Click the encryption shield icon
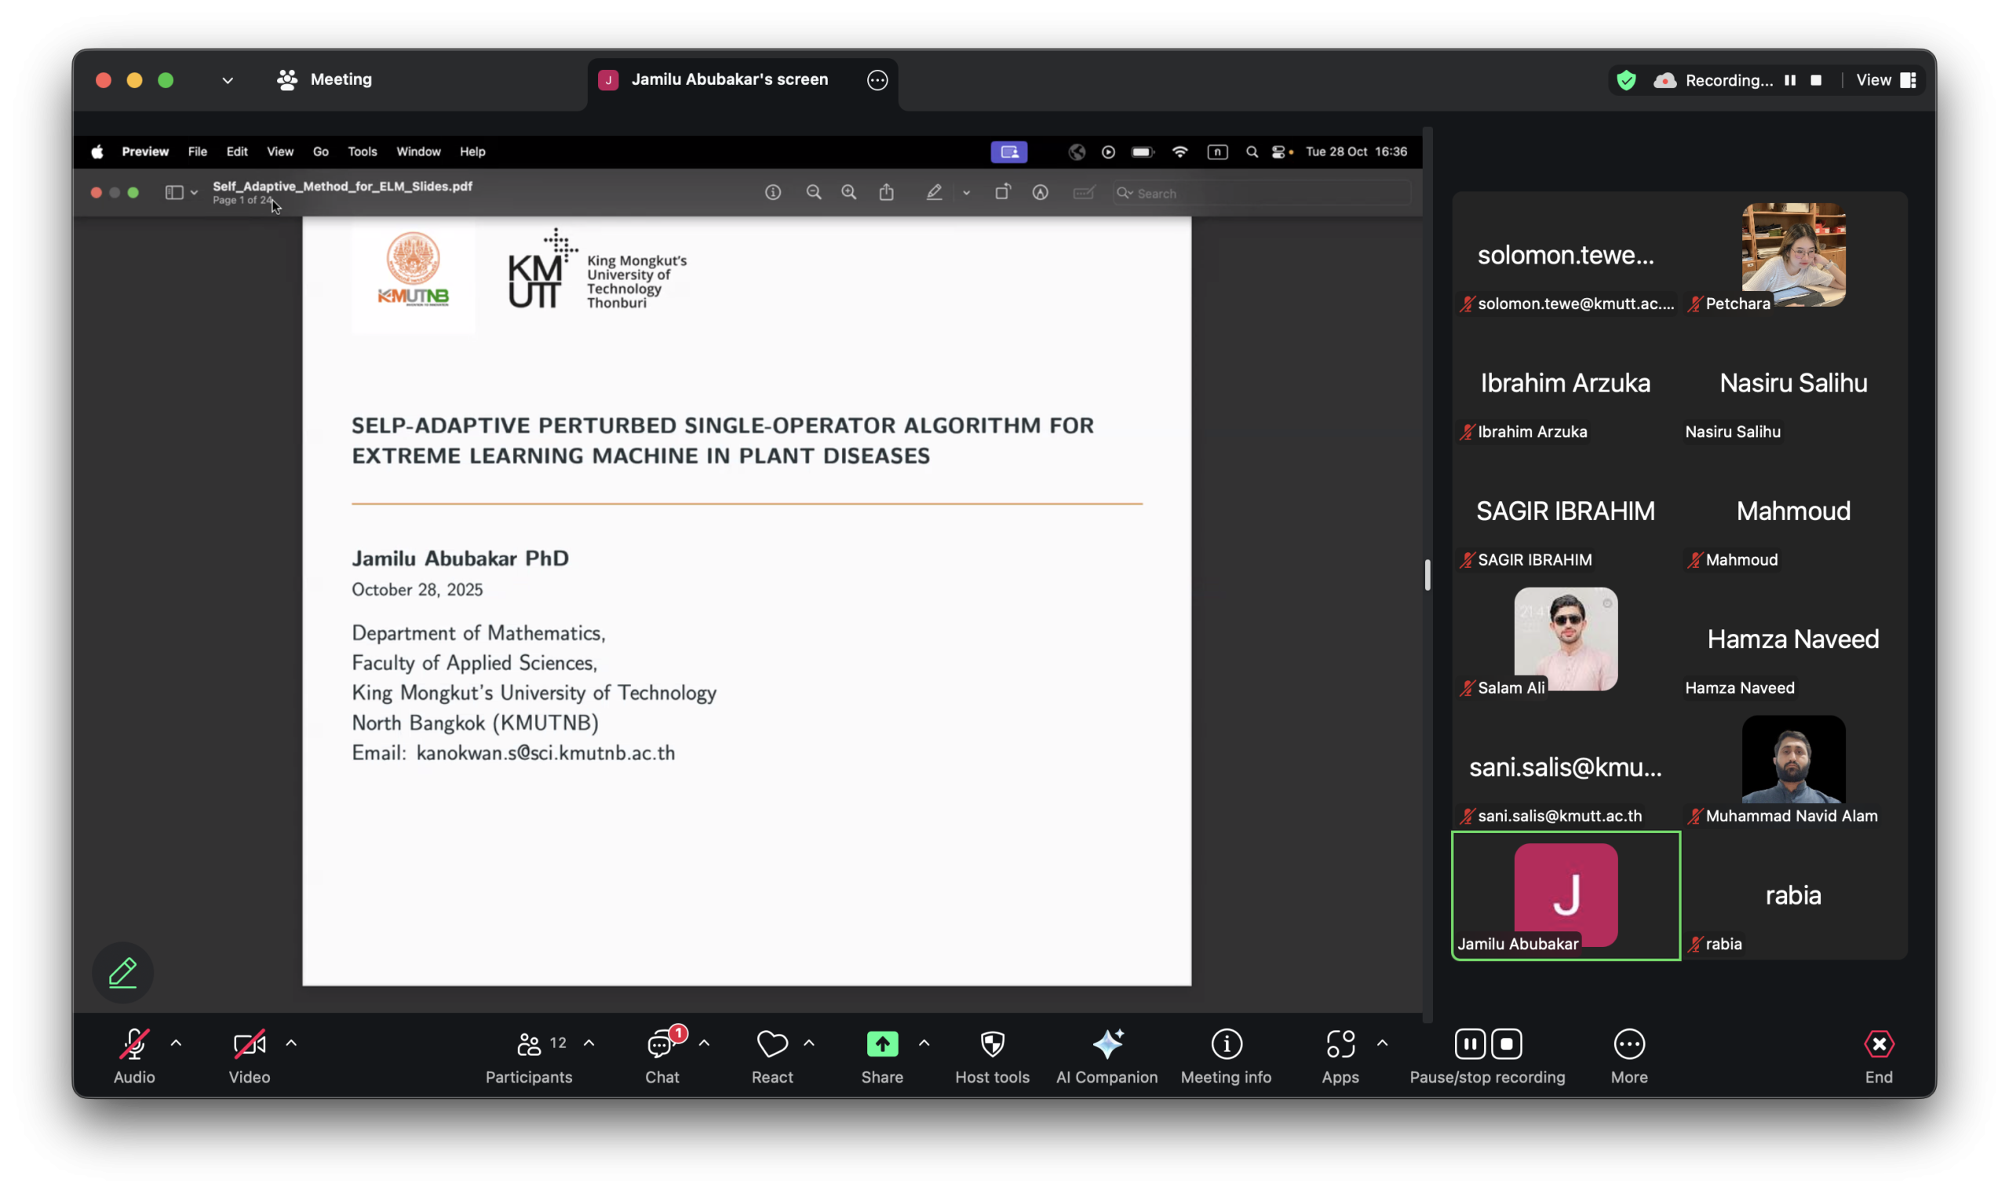 (x=1626, y=81)
